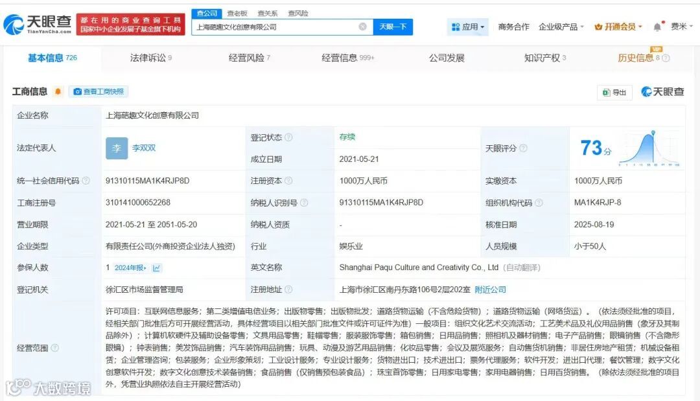Expand the 2024年报 annual report selector
The image size is (700, 401).
130,268
